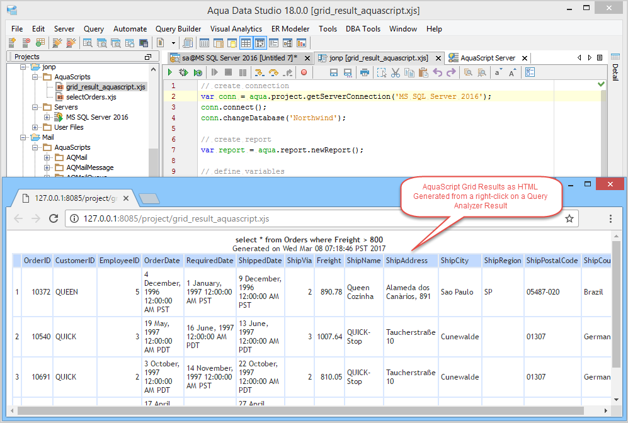Click the browser address bar URL
Viewport: 628px width, 423px height.
tap(176, 218)
